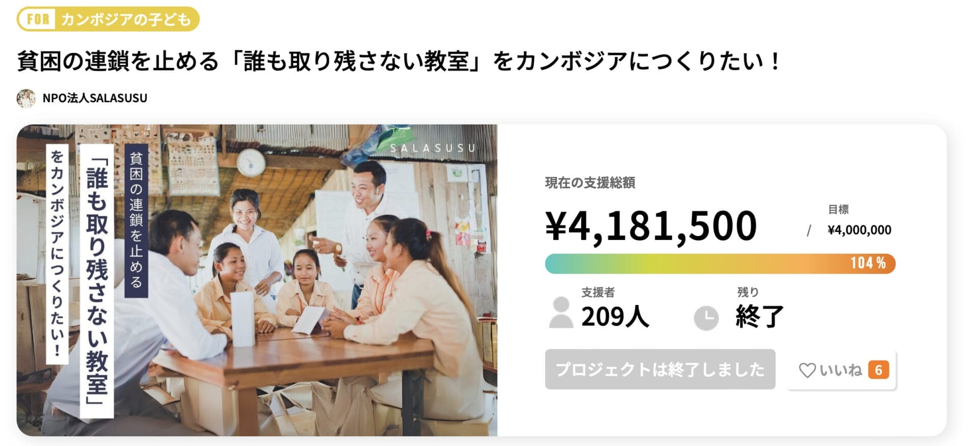Click the ¥4,181,500 total support amount
The height and width of the screenshot is (446, 977).
[x=651, y=226]
